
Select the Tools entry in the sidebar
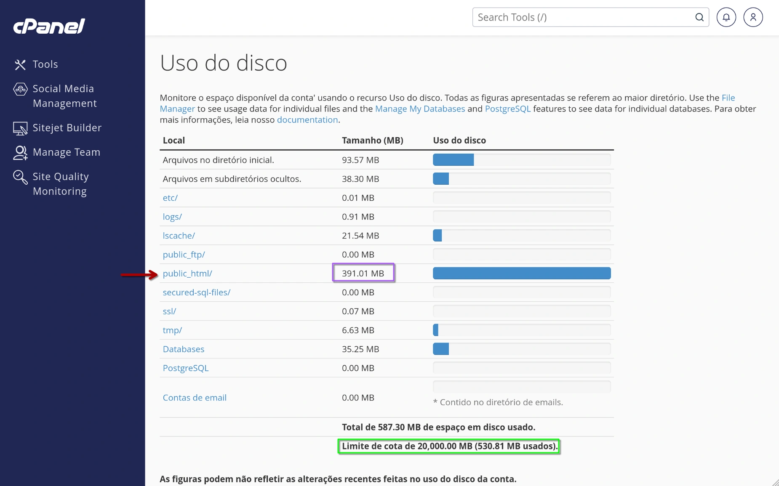tap(45, 64)
